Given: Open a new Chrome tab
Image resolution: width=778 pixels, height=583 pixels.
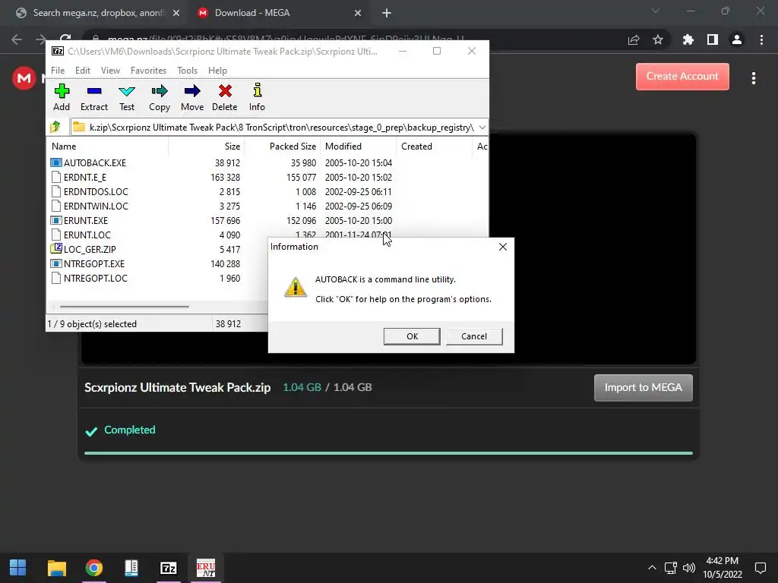Looking at the screenshot, I should 387,13.
